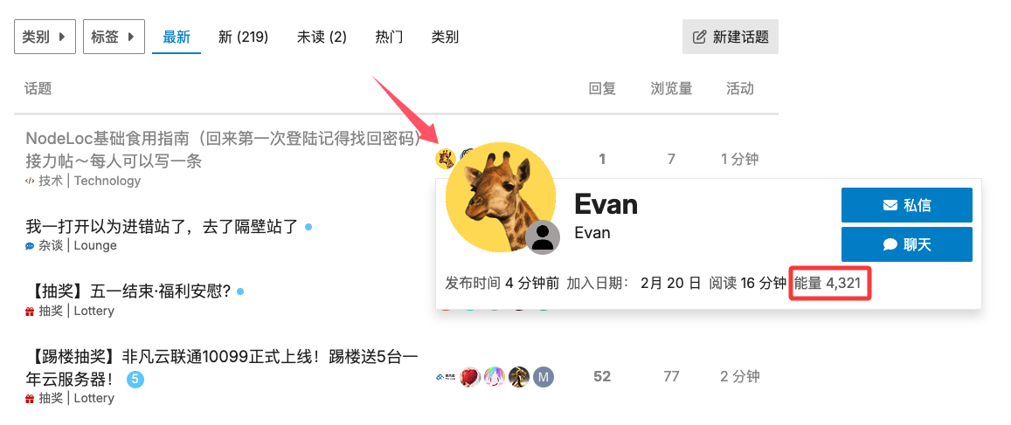Click the gray M letter avatar
The image size is (1011, 425).
click(544, 377)
